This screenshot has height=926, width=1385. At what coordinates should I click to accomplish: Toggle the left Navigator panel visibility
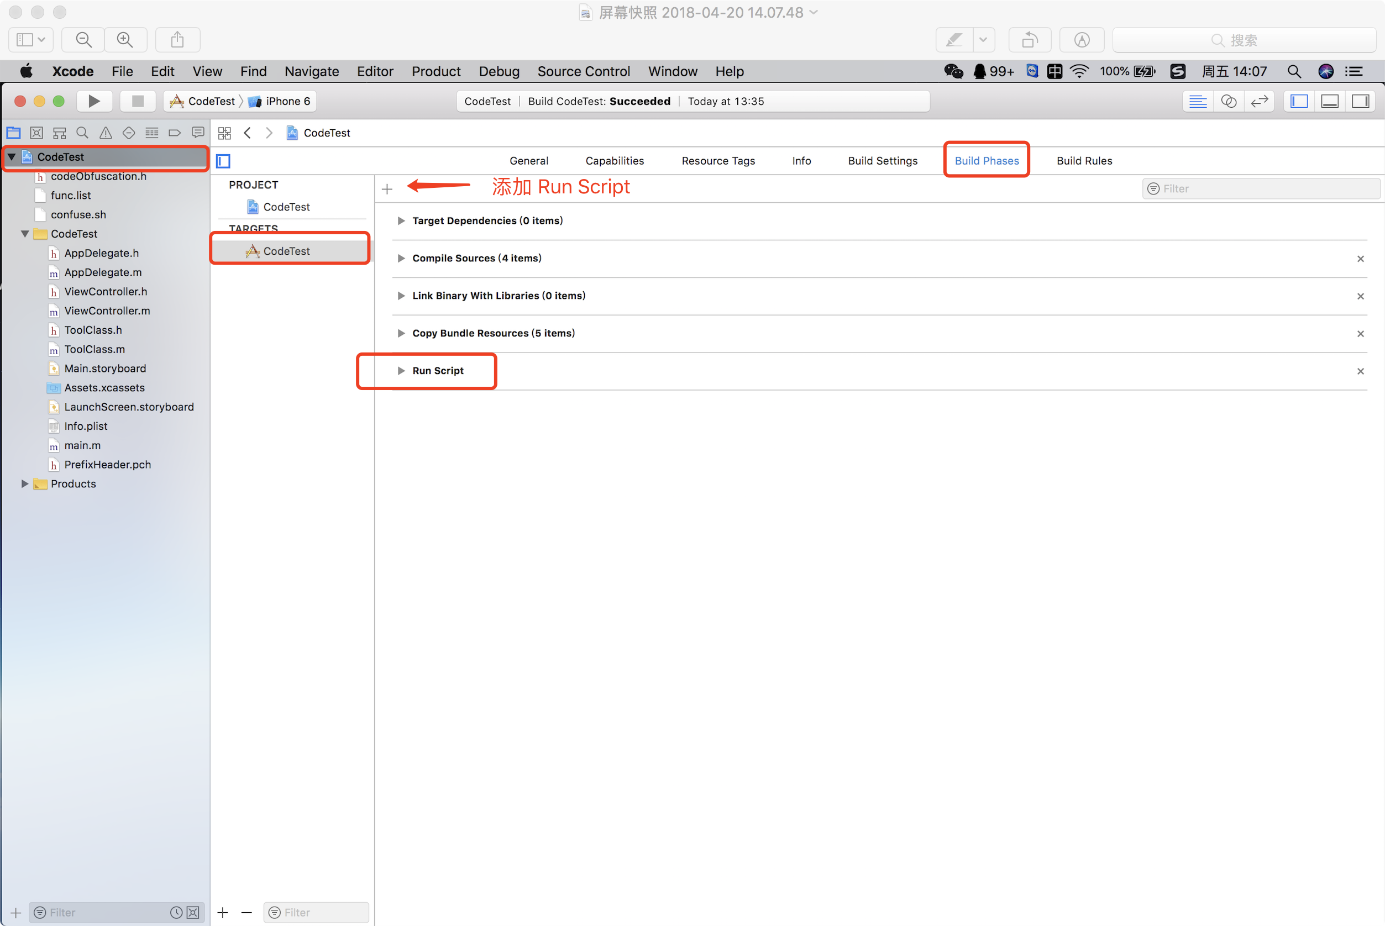(x=1299, y=101)
